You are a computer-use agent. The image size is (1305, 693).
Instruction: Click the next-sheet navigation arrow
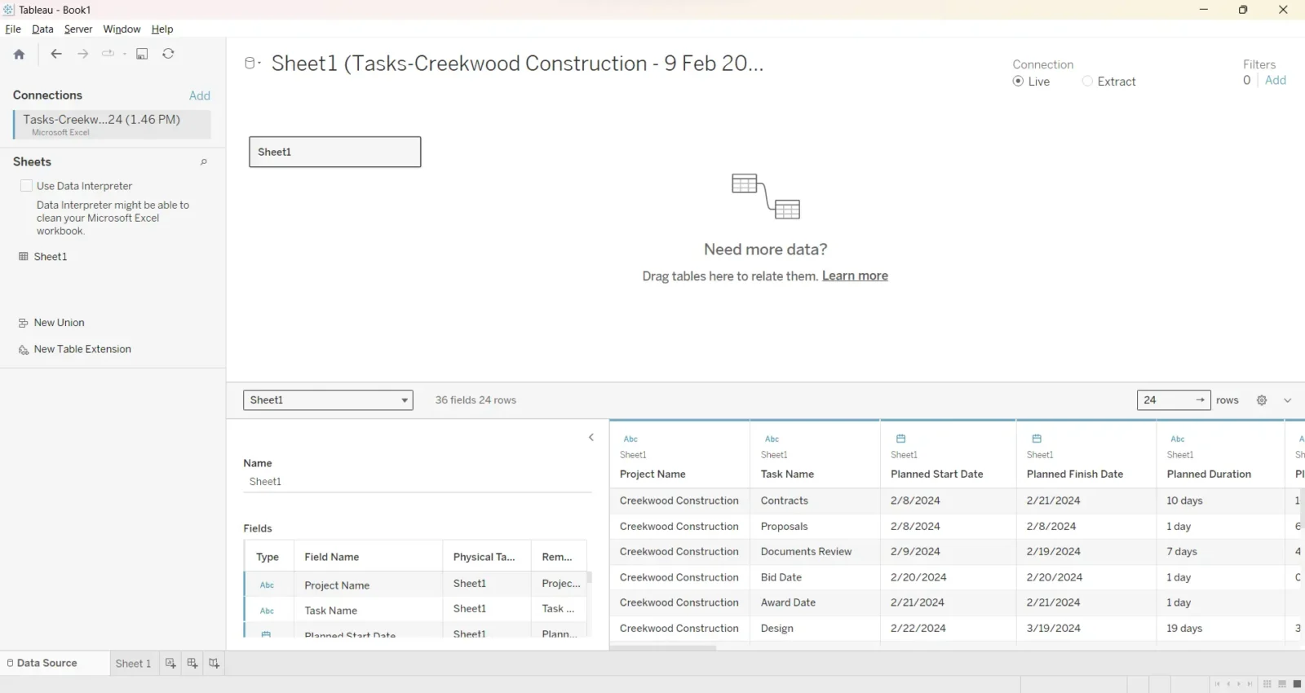[x=1239, y=684]
